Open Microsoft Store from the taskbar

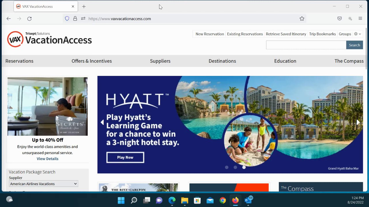pyautogui.click(x=197, y=200)
